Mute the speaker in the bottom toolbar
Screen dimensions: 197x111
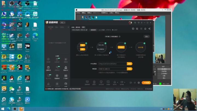121,82
